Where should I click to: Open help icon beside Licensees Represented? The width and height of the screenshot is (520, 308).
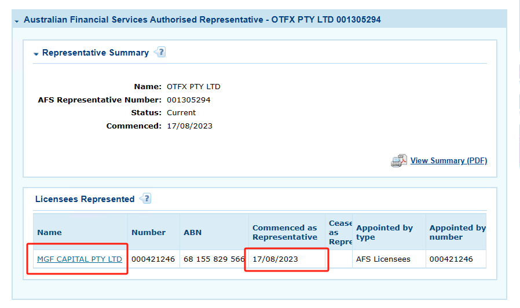pos(145,199)
